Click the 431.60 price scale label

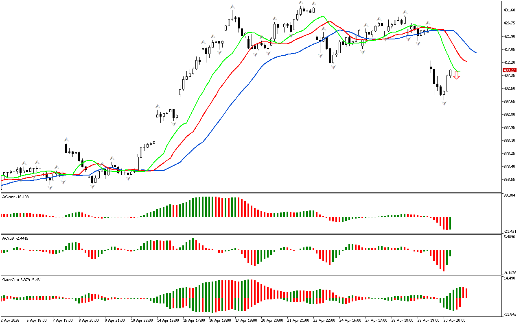pos(509,10)
